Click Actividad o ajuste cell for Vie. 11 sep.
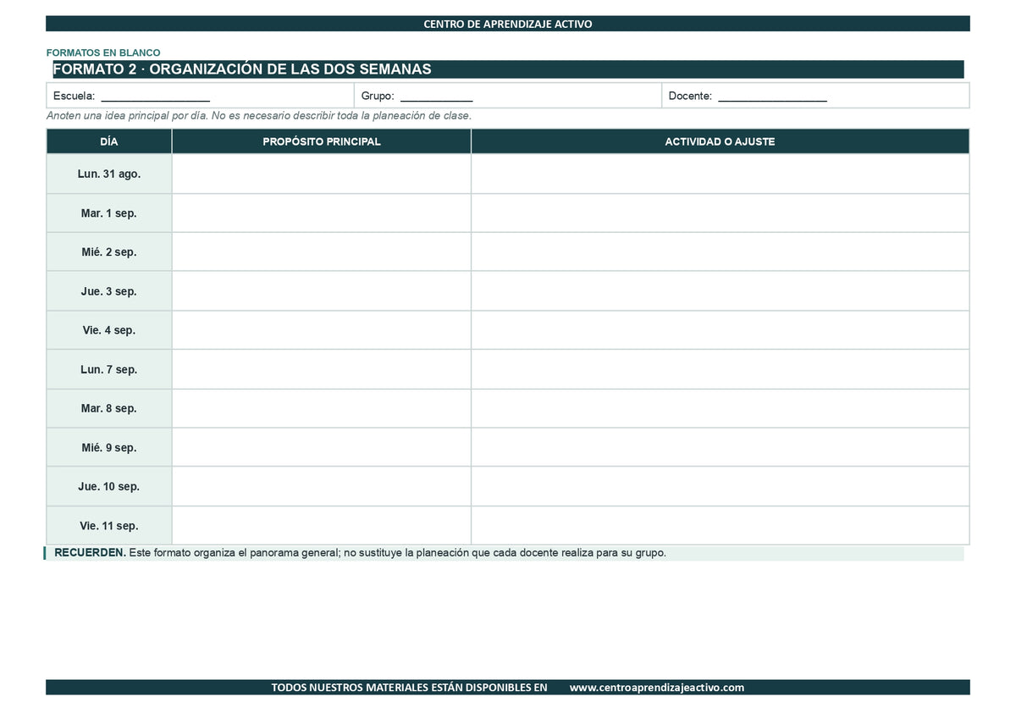This screenshot has width=1016, height=719. tap(721, 526)
